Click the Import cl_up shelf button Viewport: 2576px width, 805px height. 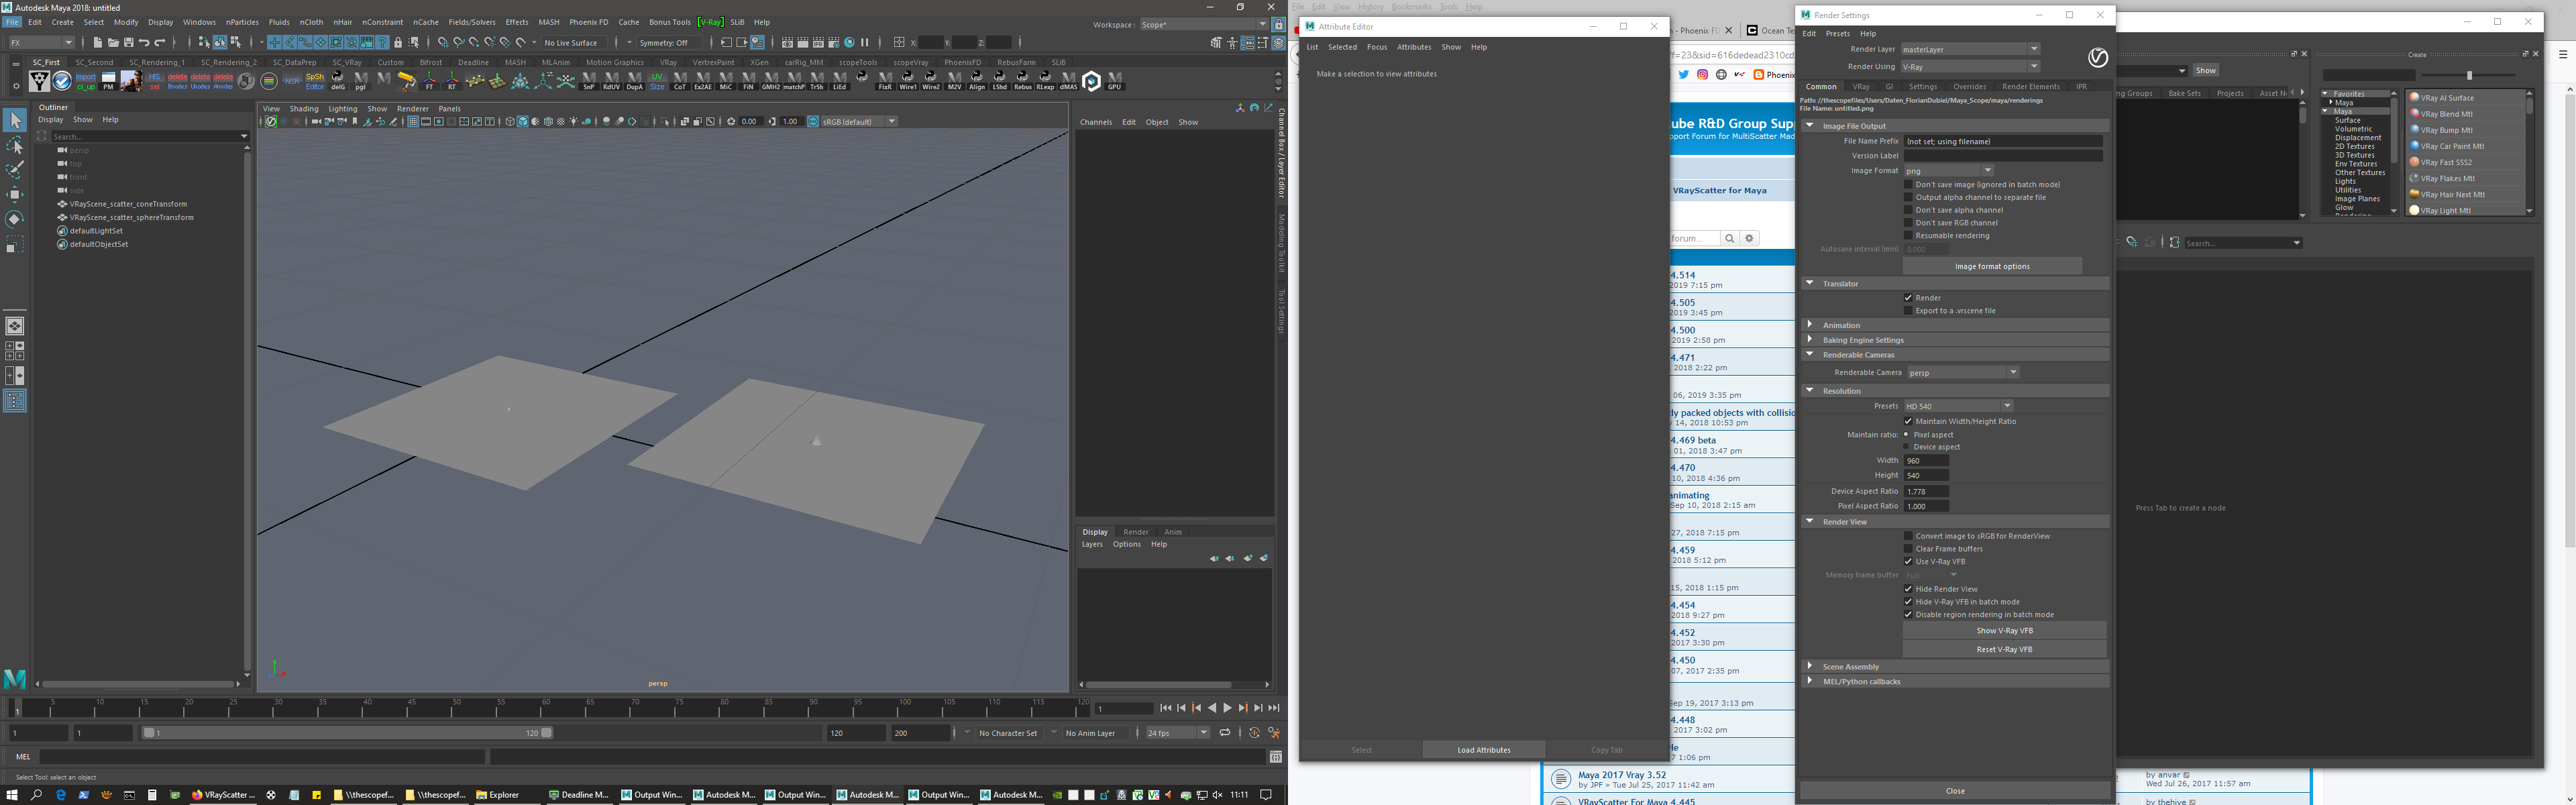tap(86, 81)
